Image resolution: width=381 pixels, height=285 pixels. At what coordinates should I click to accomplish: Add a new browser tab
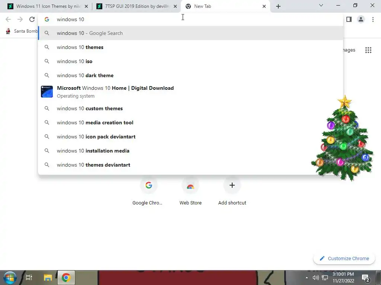(x=278, y=7)
